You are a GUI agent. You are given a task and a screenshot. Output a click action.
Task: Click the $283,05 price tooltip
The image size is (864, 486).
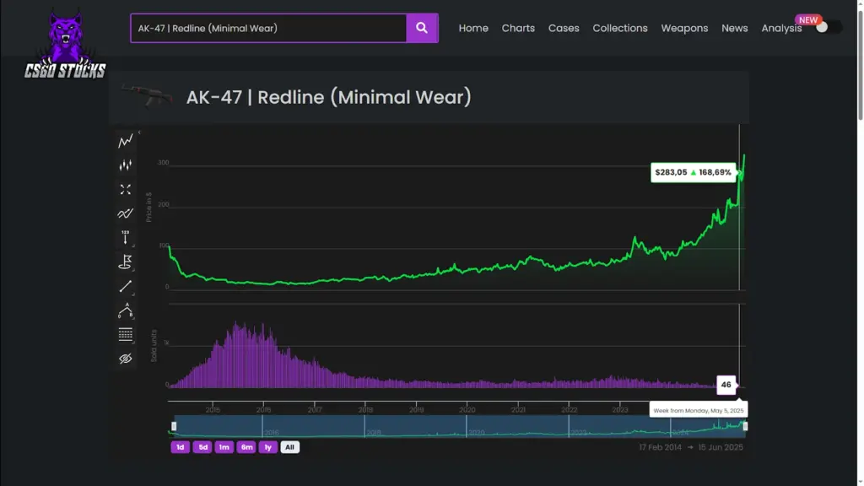694,172
